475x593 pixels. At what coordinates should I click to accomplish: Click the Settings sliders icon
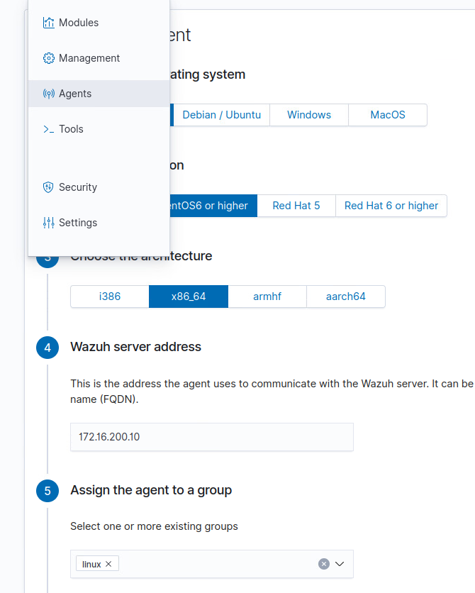click(48, 223)
